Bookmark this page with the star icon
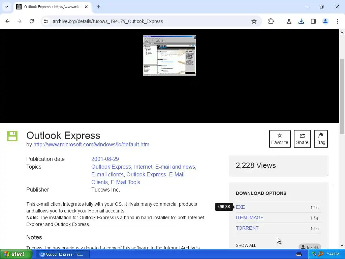 [254, 21]
